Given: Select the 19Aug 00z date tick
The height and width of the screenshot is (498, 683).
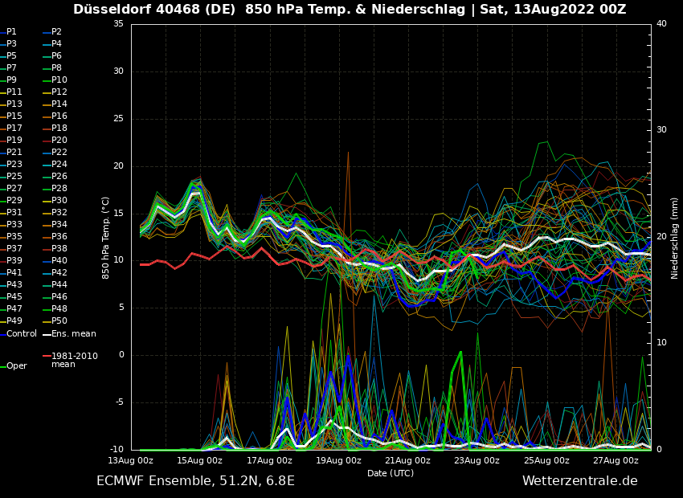Looking at the screenshot, I should pyautogui.click(x=338, y=460).
